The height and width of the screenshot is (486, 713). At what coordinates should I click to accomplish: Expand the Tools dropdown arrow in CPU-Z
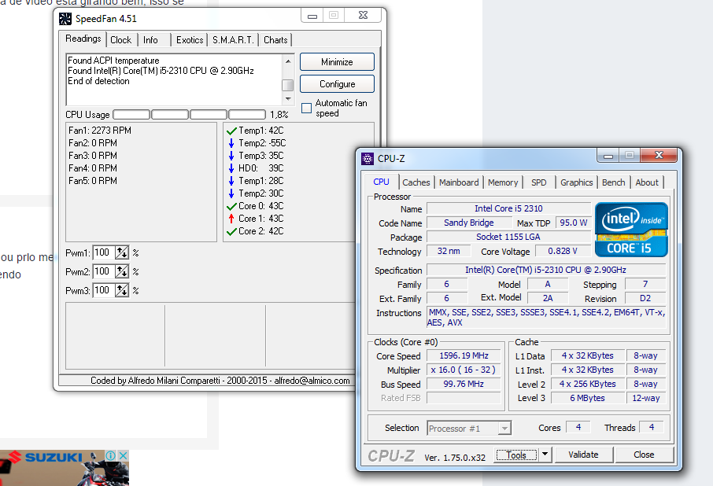point(545,455)
